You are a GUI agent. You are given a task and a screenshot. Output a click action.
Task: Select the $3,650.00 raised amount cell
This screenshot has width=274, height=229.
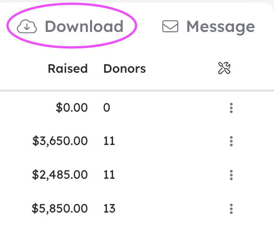[x=60, y=141]
